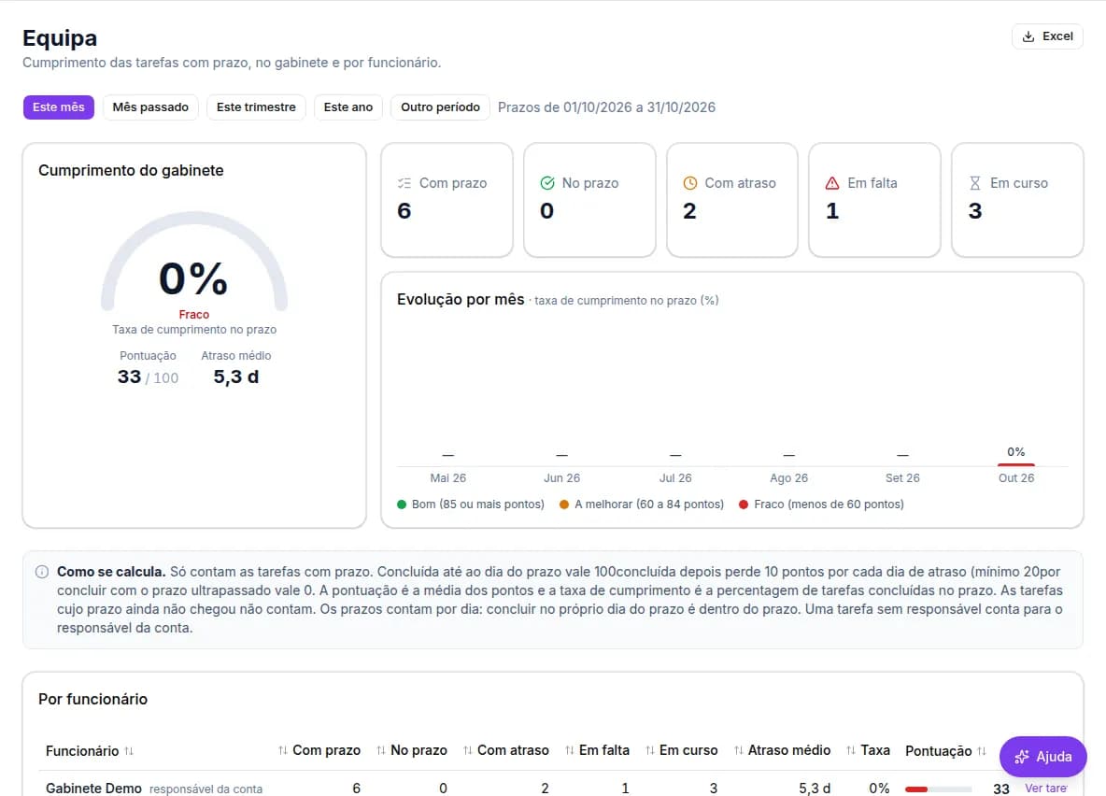Sort by Atraso médio column
Image resolution: width=1106 pixels, height=796 pixels.
tap(782, 751)
